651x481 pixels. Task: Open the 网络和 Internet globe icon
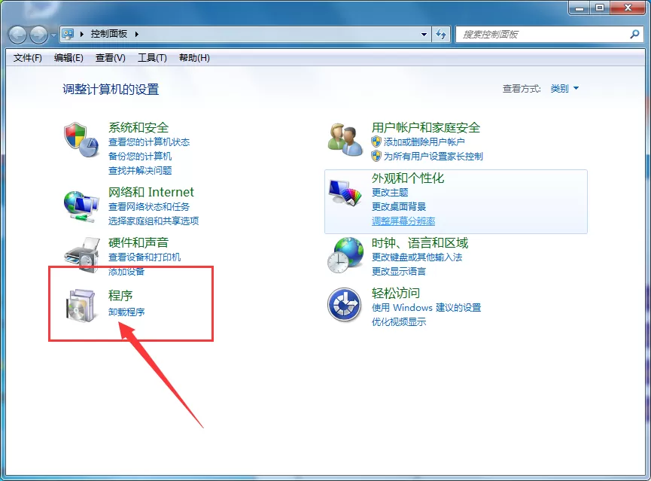pos(81,206)
